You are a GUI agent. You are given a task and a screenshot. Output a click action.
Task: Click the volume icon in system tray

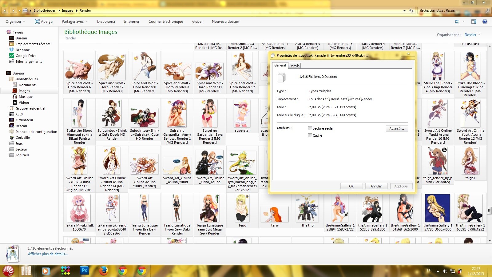[x=445, y=271]
